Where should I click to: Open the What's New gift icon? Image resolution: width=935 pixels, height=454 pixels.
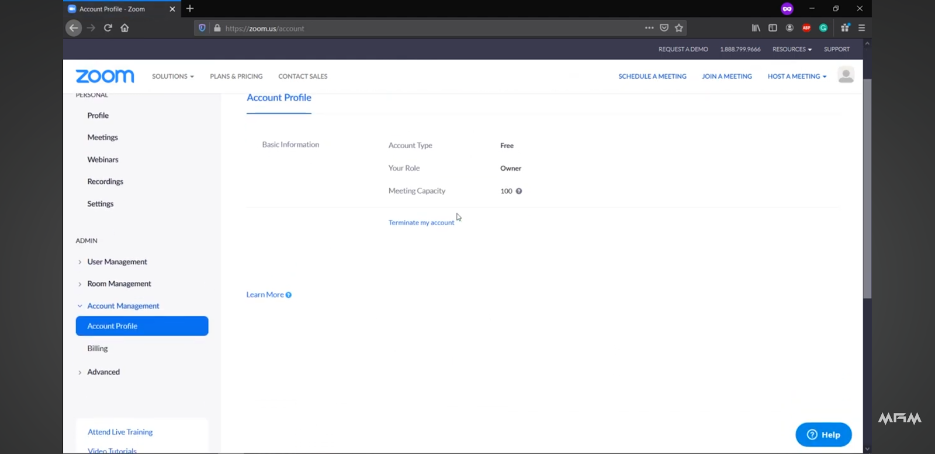[x=845, y=28]
